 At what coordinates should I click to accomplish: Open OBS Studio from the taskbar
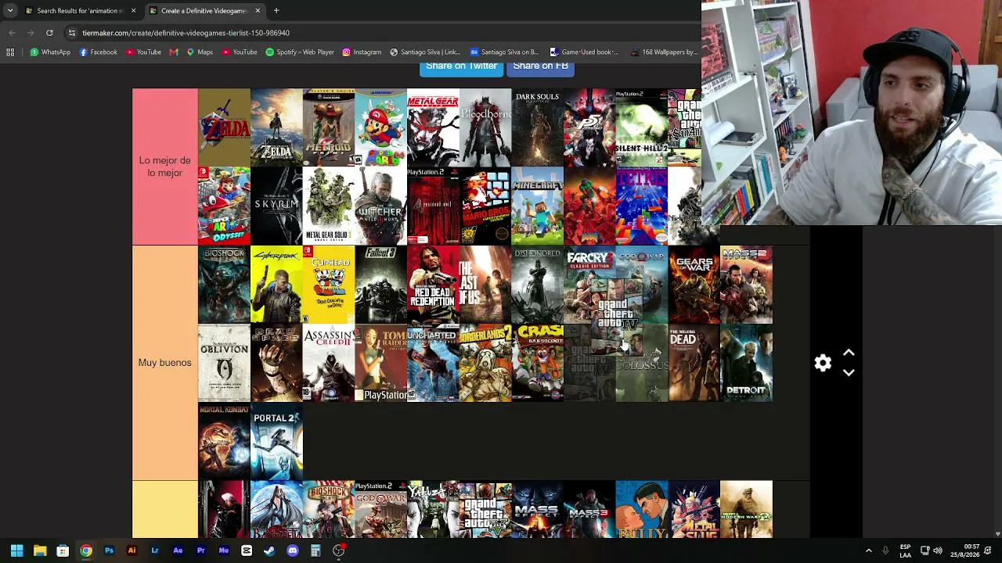339,550
